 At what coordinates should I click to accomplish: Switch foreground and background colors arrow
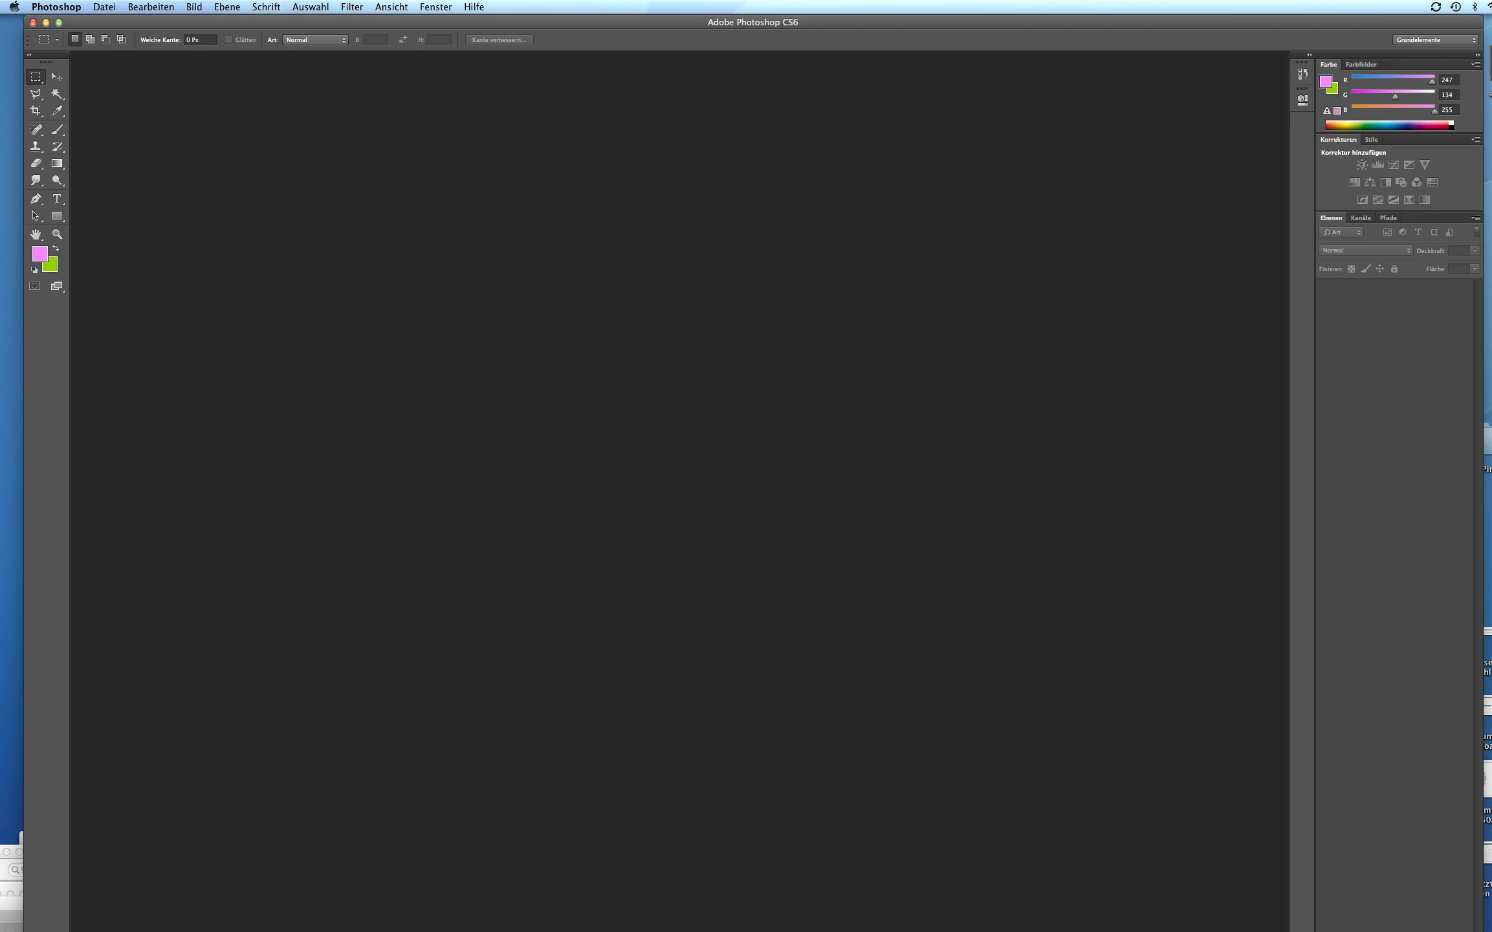point(56,249)
